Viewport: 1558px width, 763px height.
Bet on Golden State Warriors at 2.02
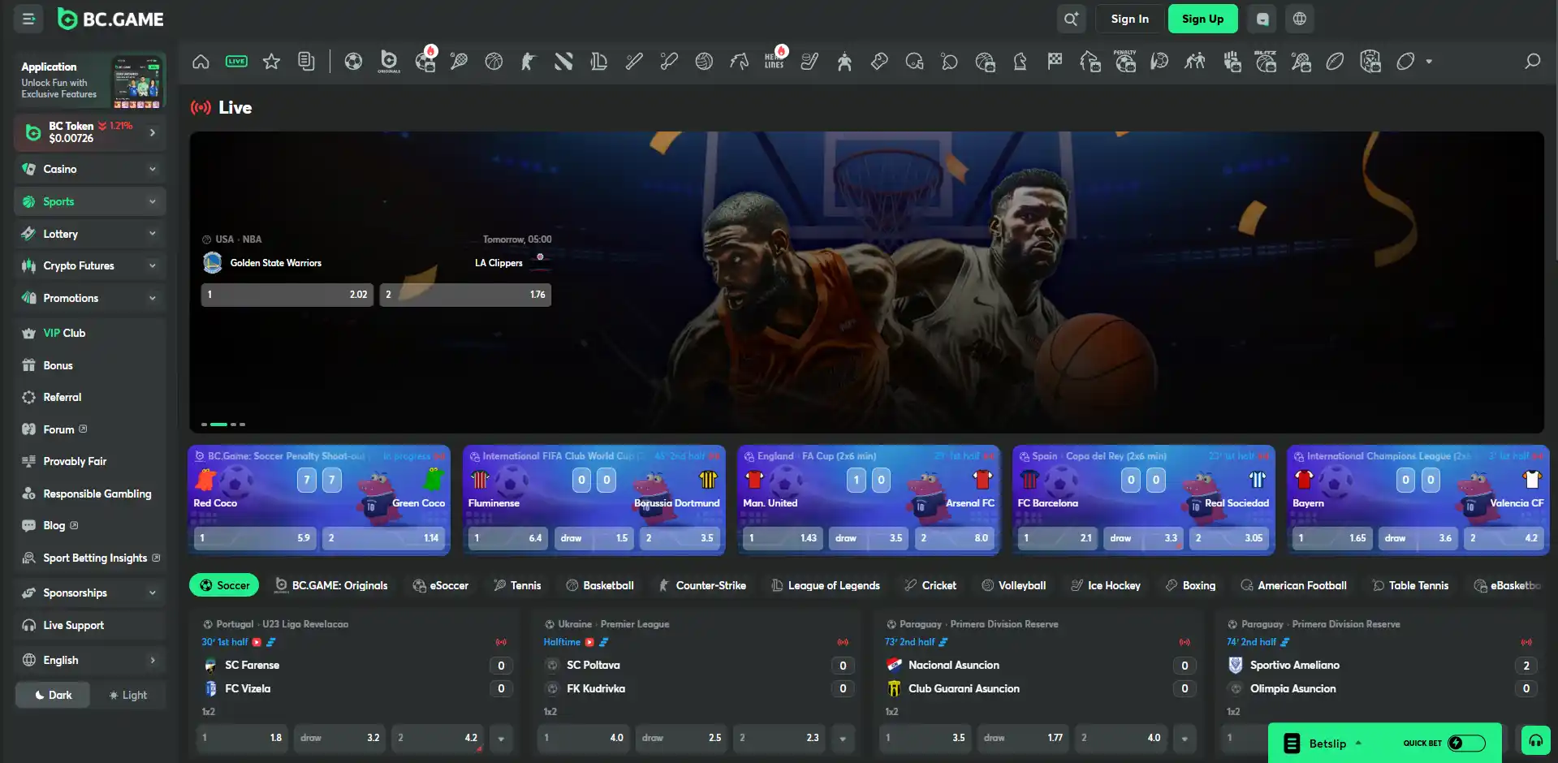287,295
